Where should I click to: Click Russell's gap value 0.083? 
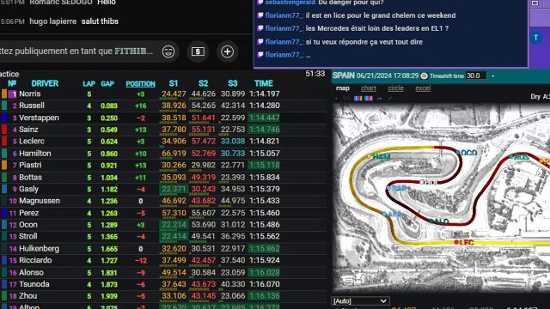coord(109,106)
